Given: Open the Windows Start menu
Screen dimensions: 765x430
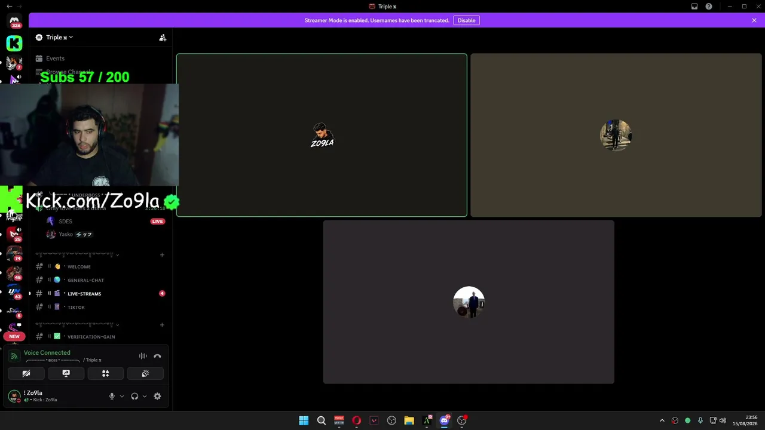Looking at the screenshot, I should 304,420.
